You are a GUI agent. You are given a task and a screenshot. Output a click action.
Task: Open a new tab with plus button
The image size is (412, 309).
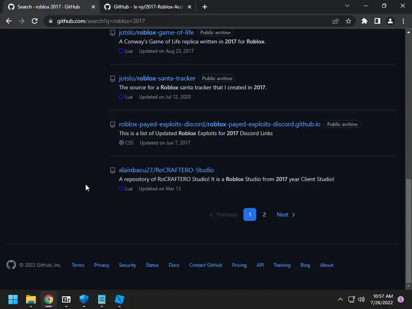[x=205, y=7]
